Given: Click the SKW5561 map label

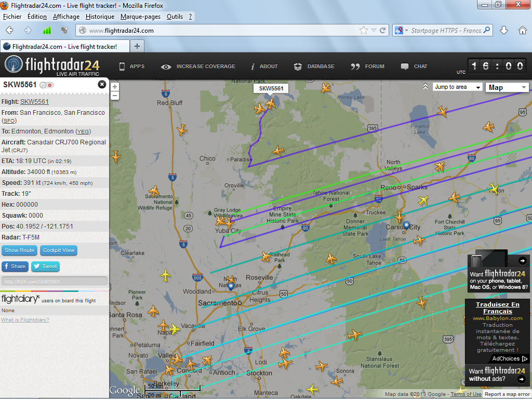Looking at the screenshot, I should (x=271, y=88).
